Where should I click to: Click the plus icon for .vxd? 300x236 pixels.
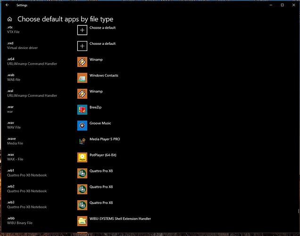(x=82, y=46)
